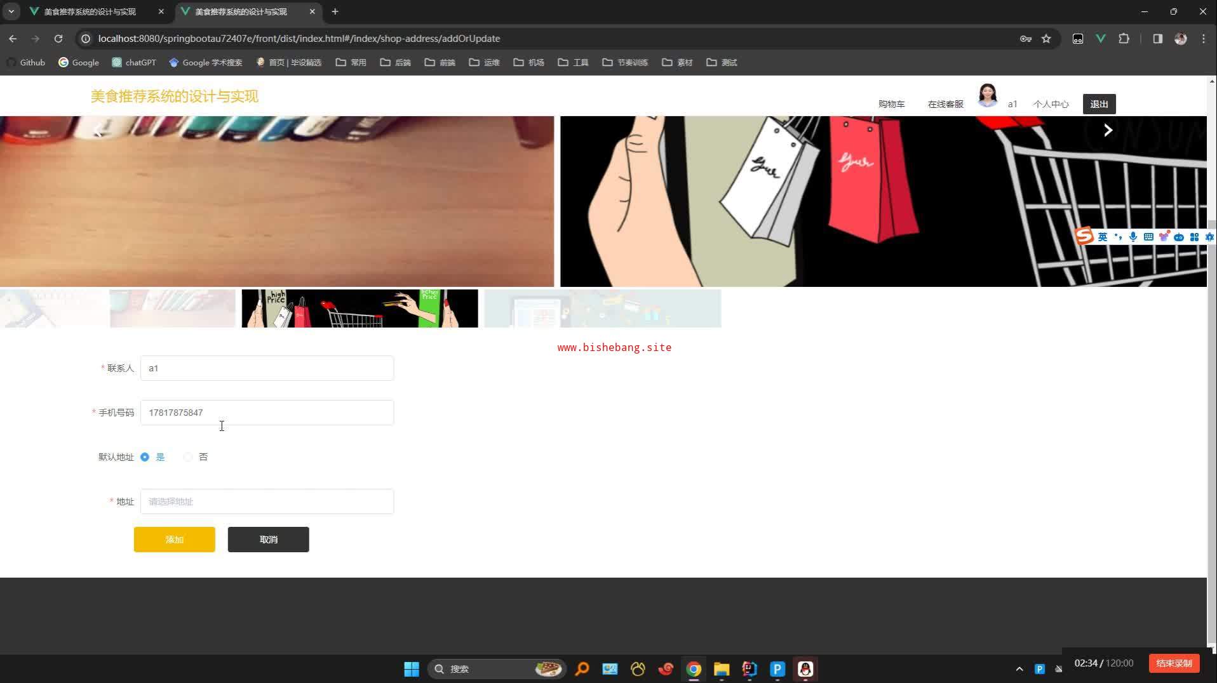Bookmark this page with the star icon
The width and height of the screenshot is (1217, 683).
click(1046, 39)
